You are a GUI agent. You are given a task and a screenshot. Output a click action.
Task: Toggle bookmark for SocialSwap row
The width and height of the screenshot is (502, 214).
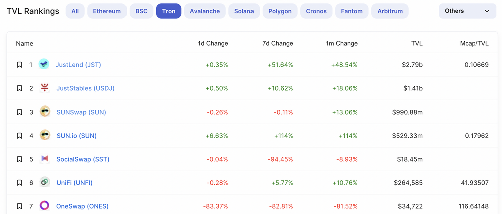19,159
